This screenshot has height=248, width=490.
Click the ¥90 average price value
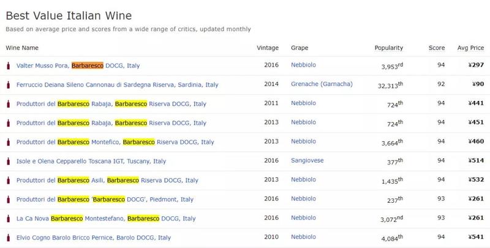pyautogui.click(x=475, y=85)
